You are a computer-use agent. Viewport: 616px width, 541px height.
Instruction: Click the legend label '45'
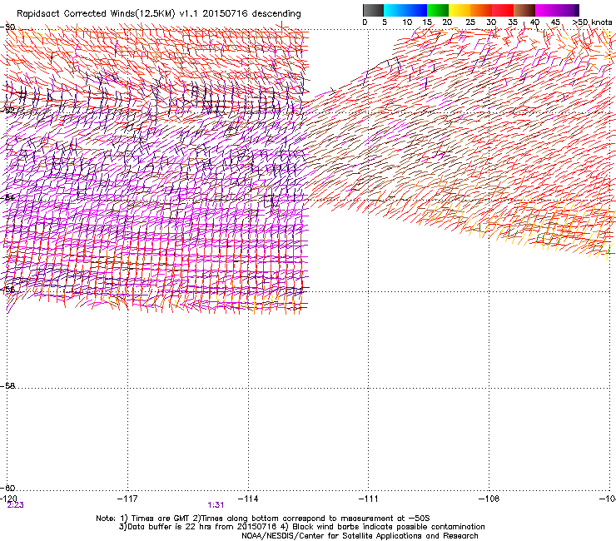555,22
